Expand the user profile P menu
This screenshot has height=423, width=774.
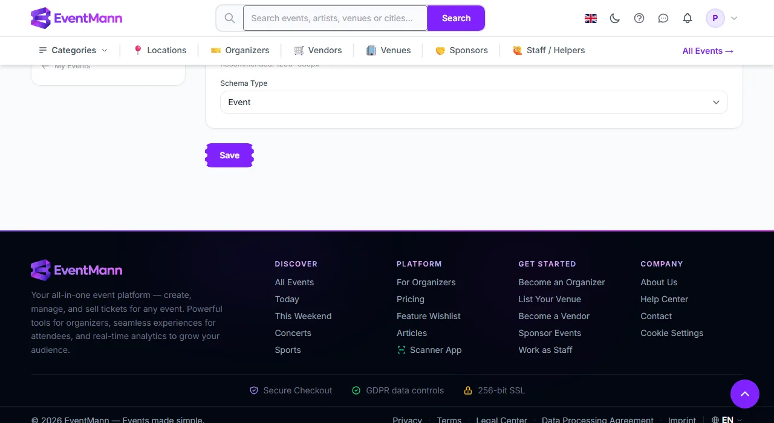[x=722, y=18]
